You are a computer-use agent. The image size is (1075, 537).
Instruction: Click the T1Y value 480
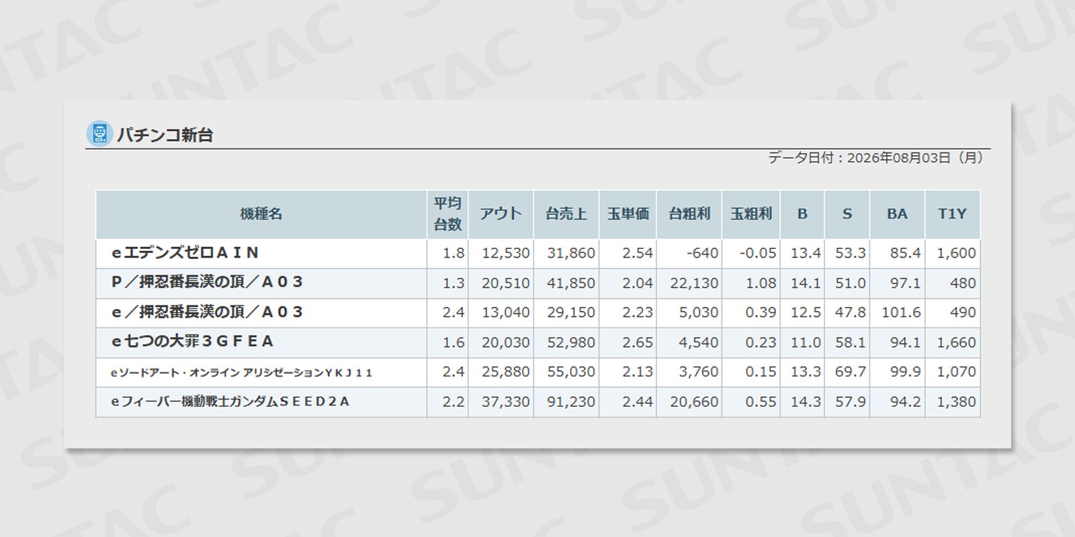click(x=963, y=283)
